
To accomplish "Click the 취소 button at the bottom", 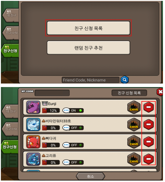I will [x=91, y=176].
